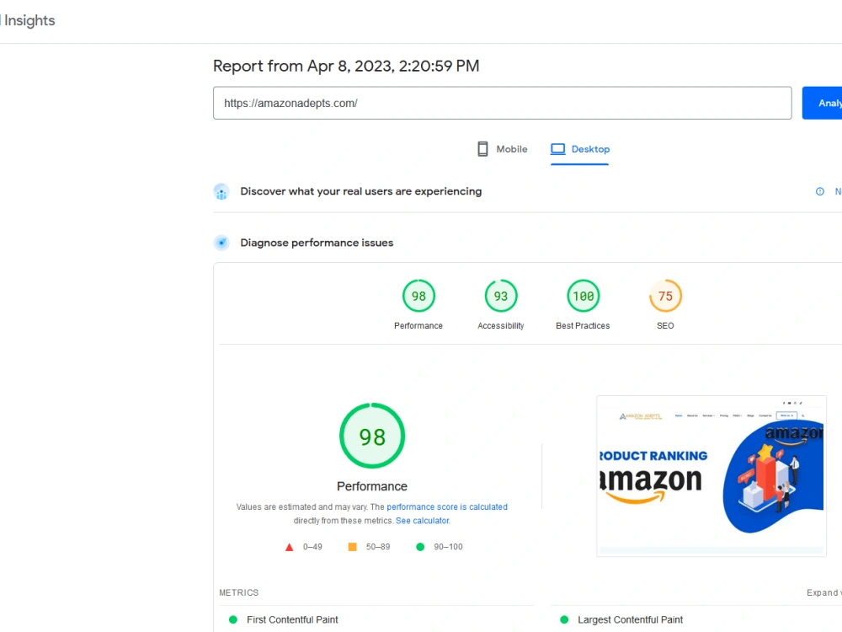Click the 'Diagnose performance issues' heading
Viewport: 842px width, 632px height.
click(x=317, y=243)
